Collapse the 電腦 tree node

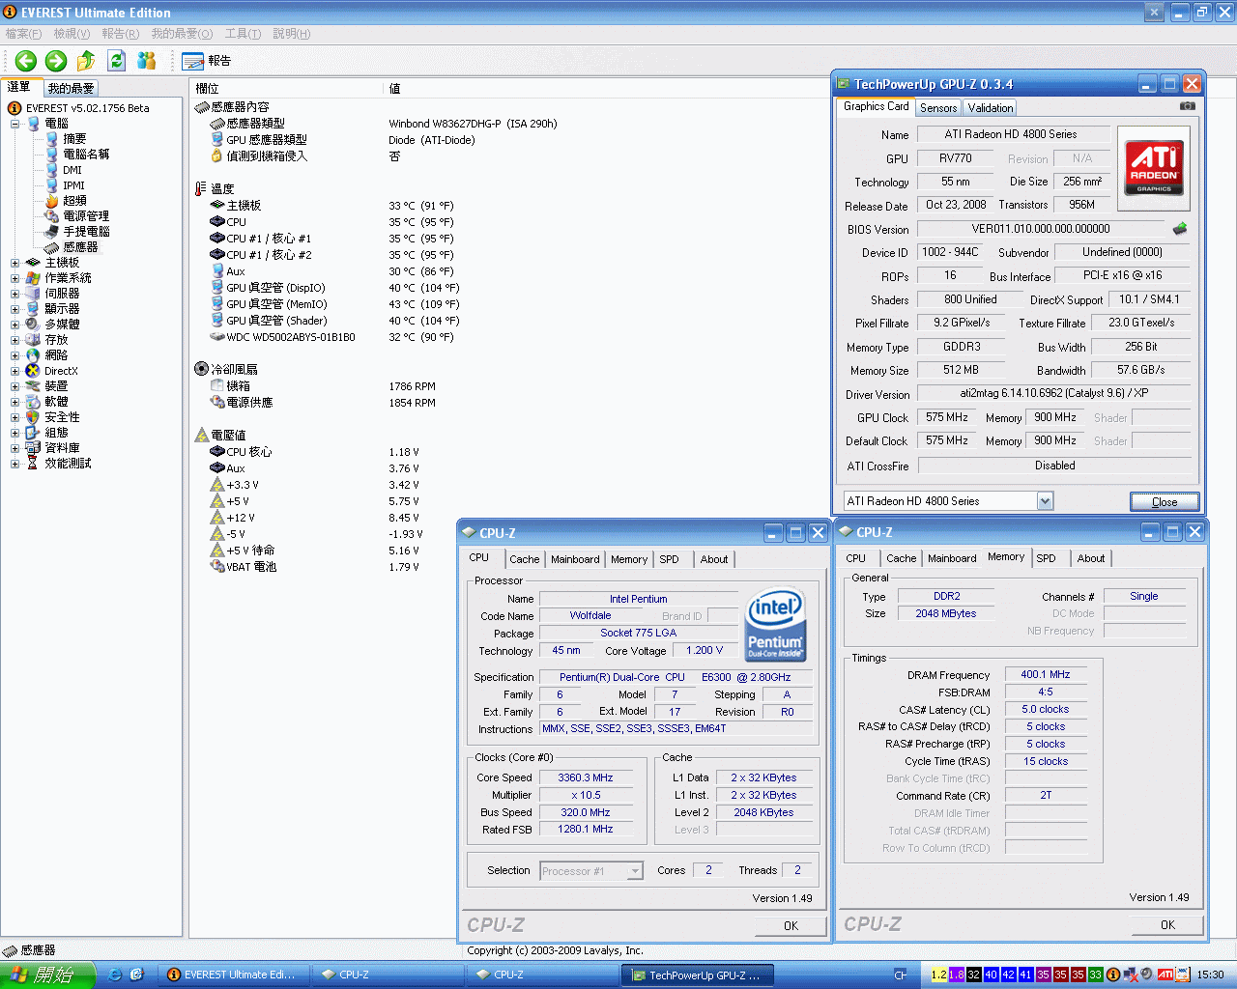click(x=15, y=124)
